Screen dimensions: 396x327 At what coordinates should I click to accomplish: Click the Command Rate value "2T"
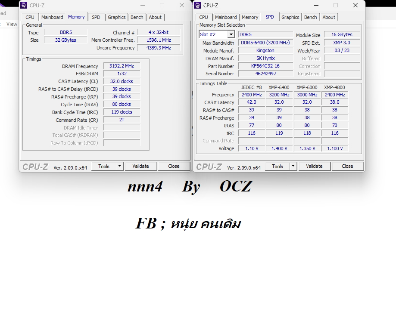122,120
